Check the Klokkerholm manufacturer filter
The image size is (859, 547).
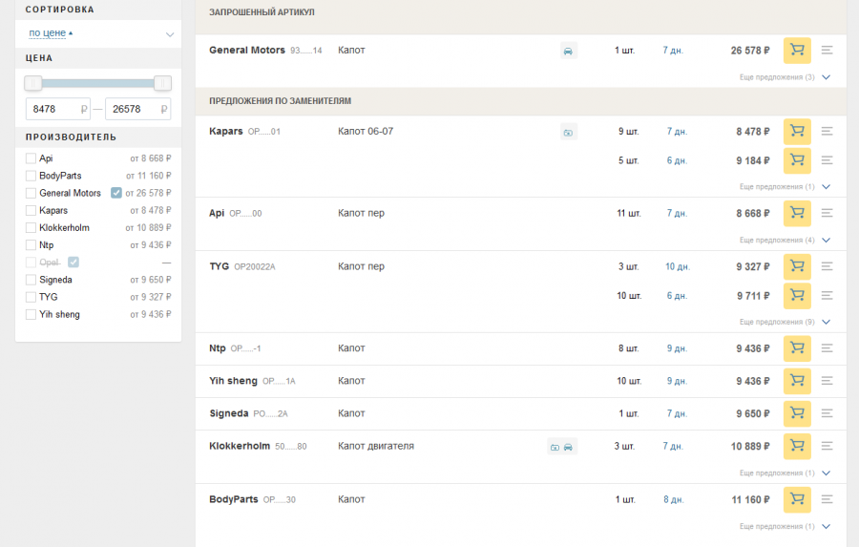[x=31, y=228]
